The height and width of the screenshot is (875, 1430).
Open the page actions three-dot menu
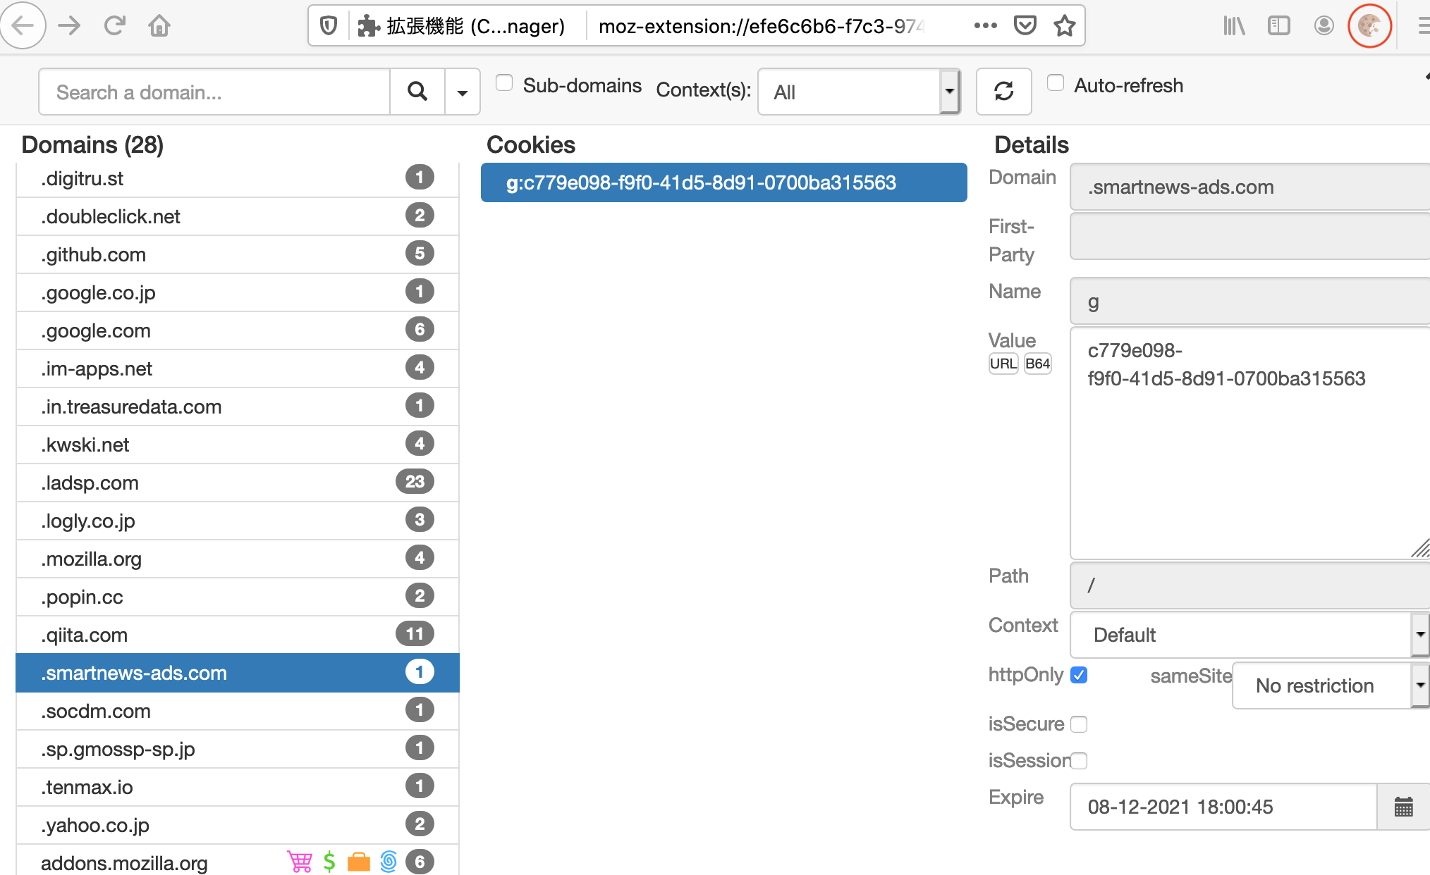click(985, 26)
